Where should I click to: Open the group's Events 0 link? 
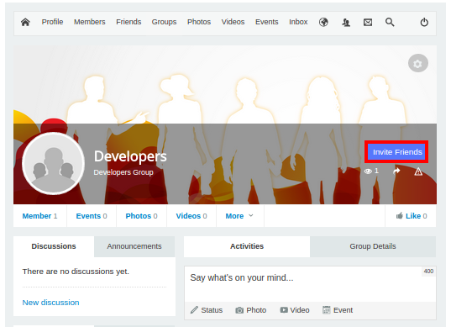(92, 216)
